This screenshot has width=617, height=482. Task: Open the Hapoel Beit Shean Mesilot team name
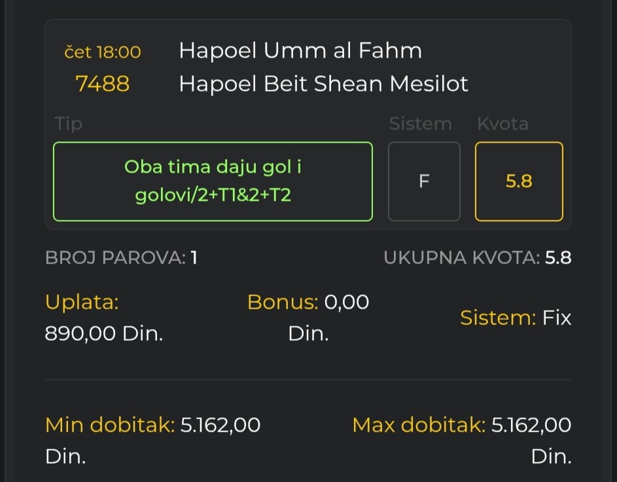pos(324,84)
